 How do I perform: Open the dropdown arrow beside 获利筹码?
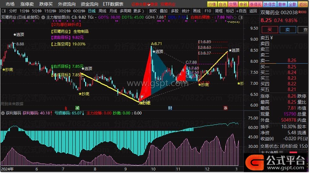tap(3, 113)
